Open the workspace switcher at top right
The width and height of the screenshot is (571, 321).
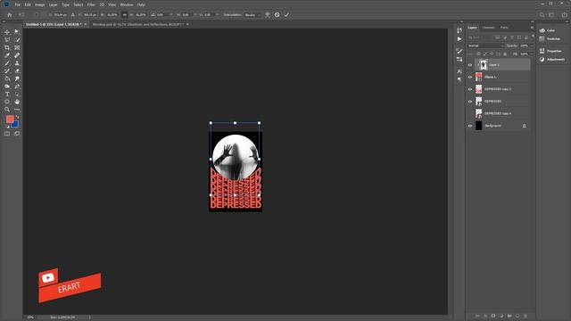coord(551,15)
